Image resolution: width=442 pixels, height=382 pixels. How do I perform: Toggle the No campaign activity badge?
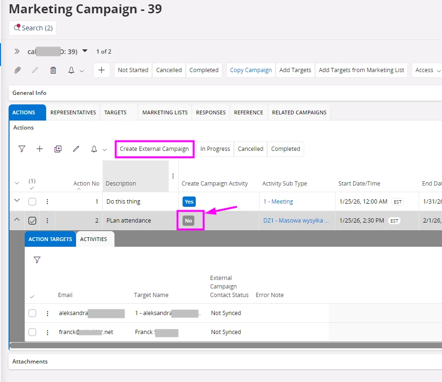(x=189, y=221)
